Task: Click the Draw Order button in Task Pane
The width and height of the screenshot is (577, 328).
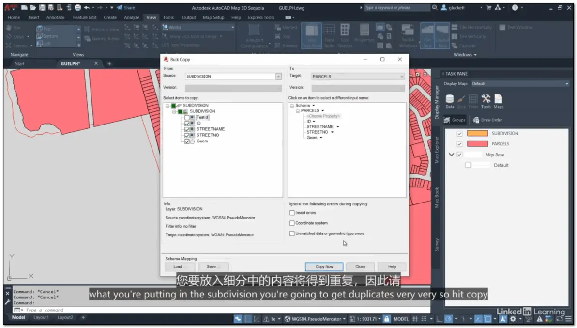Action: [487, 120]
